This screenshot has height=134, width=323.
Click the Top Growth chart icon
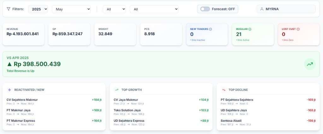coord(117,90)
